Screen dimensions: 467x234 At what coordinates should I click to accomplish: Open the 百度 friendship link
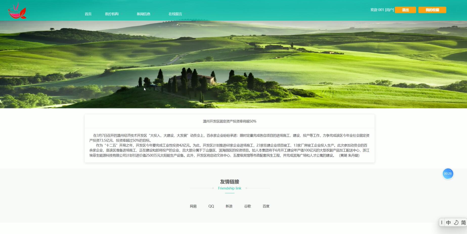(x=266, y=206)
